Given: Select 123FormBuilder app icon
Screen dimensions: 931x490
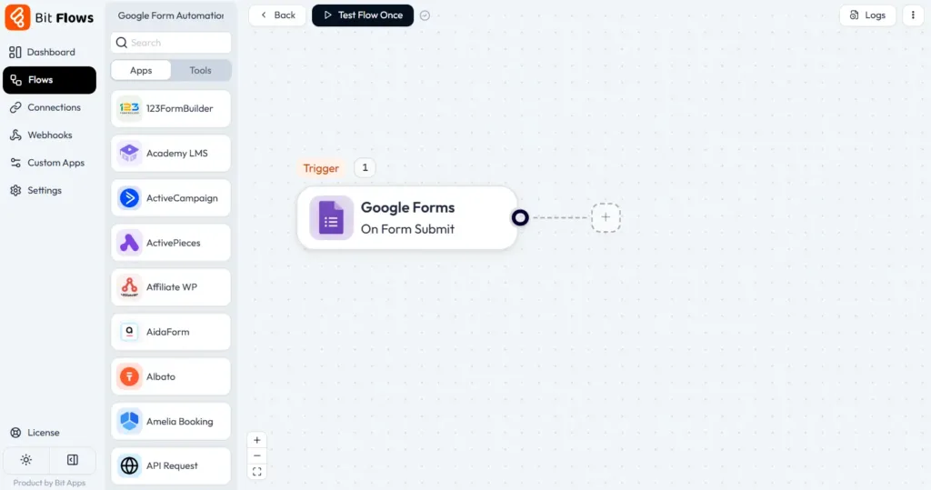Looking at the screenshot, I should point(129,109).
